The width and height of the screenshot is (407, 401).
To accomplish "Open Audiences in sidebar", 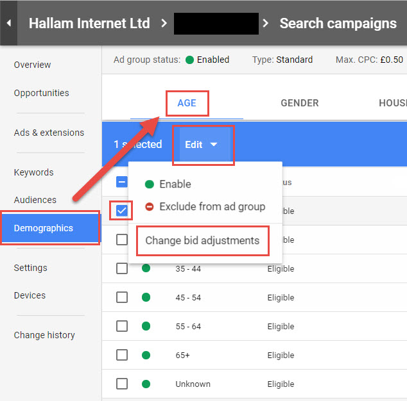I will click(35, 200).
